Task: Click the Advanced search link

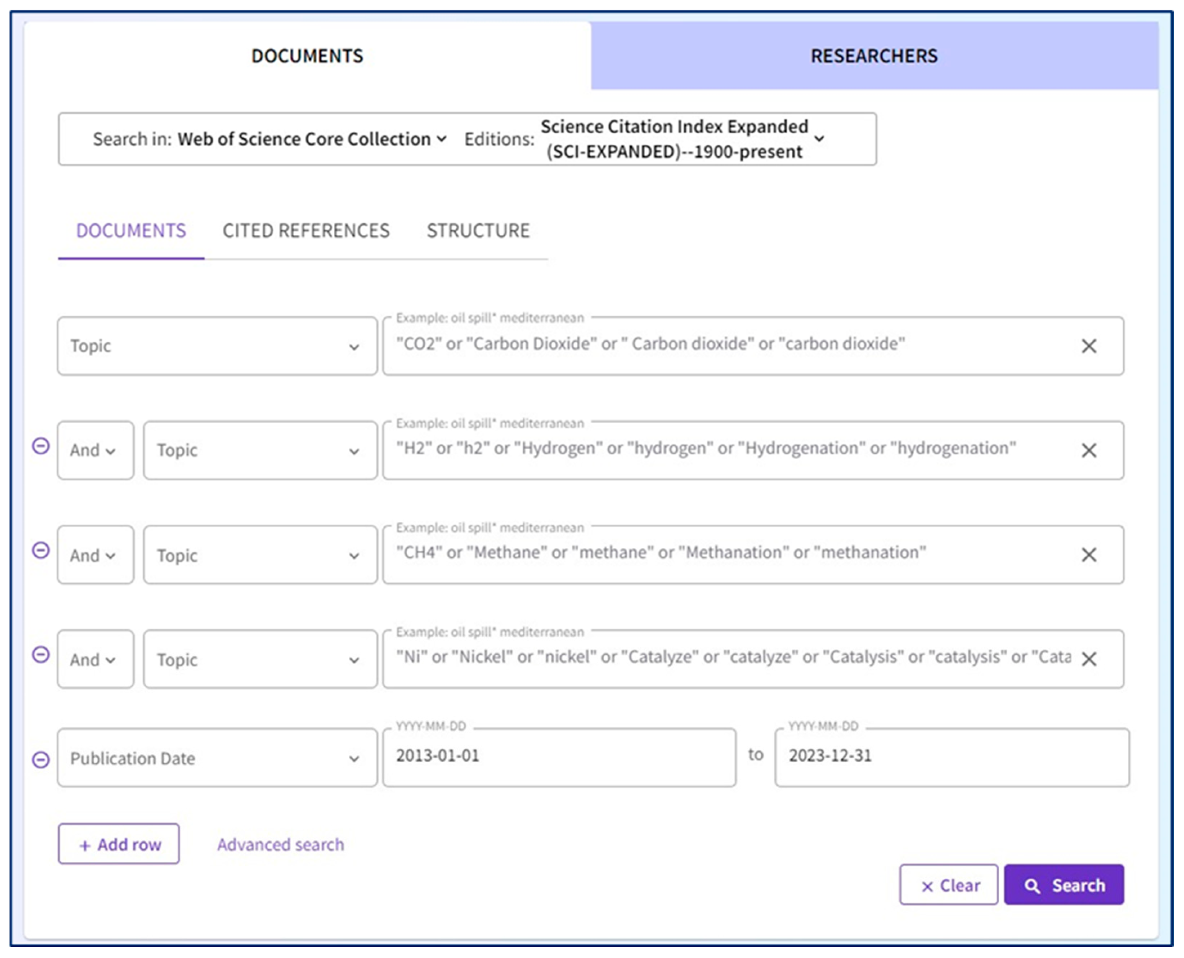Action: (x=280, y=844)
